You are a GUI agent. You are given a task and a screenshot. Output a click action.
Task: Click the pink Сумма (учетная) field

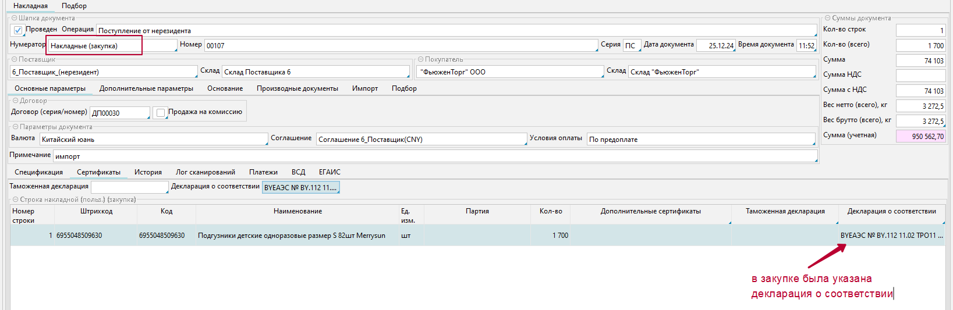point(920,136)
